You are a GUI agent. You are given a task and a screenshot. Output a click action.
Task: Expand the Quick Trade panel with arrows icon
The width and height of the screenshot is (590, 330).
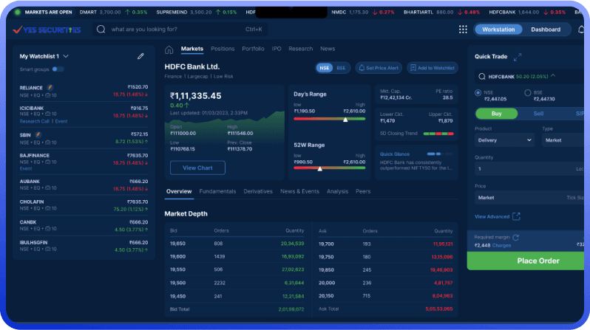click(x=518, y=57)
